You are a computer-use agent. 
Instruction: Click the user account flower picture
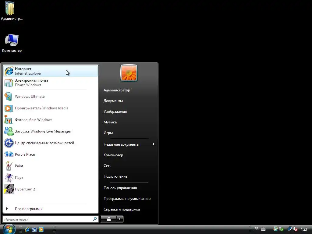(129, 73)
